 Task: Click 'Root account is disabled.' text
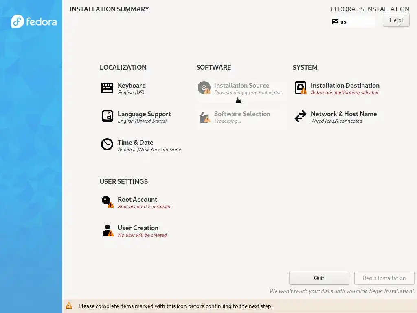click(145, 207)
